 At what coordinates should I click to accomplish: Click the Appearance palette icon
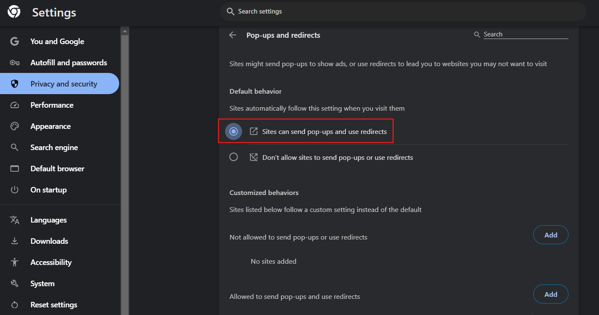(15, 126)
